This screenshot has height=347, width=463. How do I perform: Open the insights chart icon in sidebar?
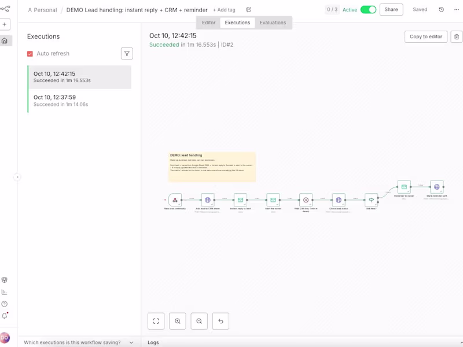(x=5, y=292)
